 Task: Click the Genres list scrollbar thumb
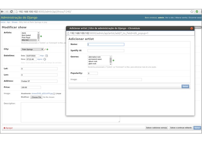(x=110, y=60)
